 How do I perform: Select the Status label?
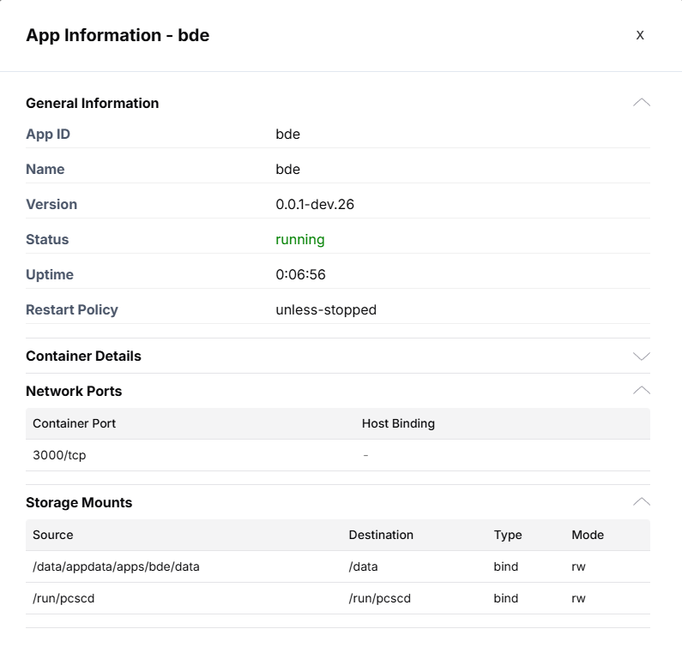click(x=47, y=240)
